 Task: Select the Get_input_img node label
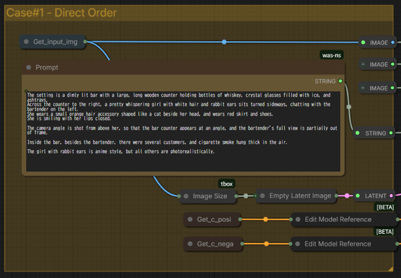pos(55,42)
